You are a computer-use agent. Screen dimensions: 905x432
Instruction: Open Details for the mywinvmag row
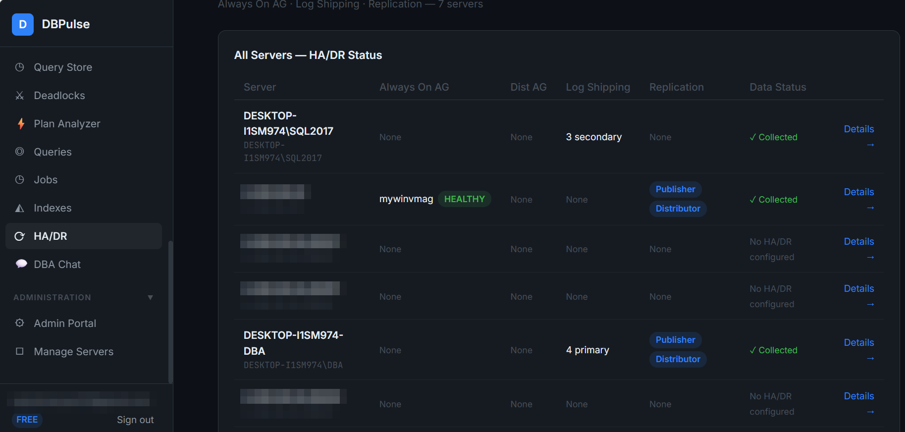click(859, 199)
